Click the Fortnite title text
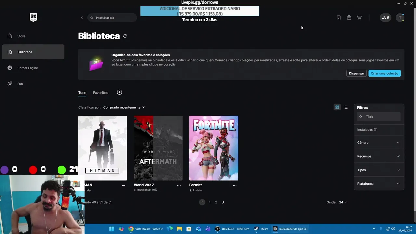Image resolution: width=416 pixels, height=234 pixels. (196, 185)
